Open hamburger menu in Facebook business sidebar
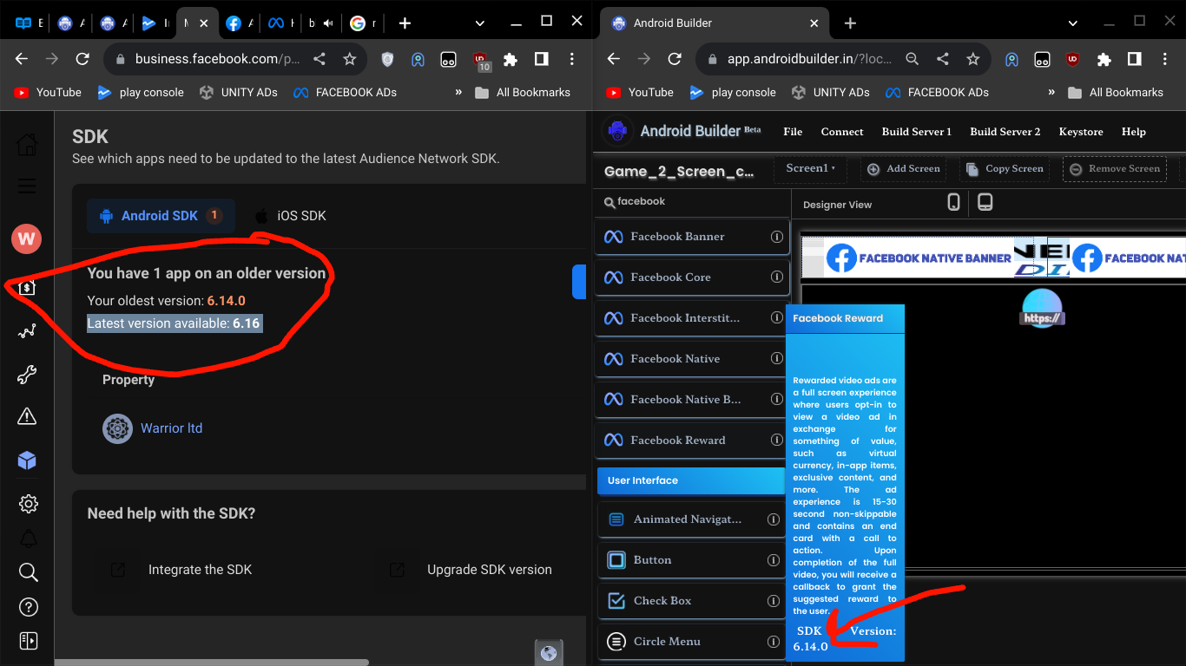 tap(27, 186)
